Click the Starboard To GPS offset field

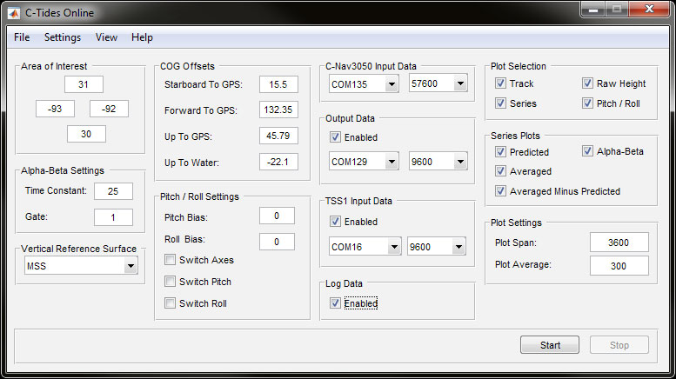point(278,84)
